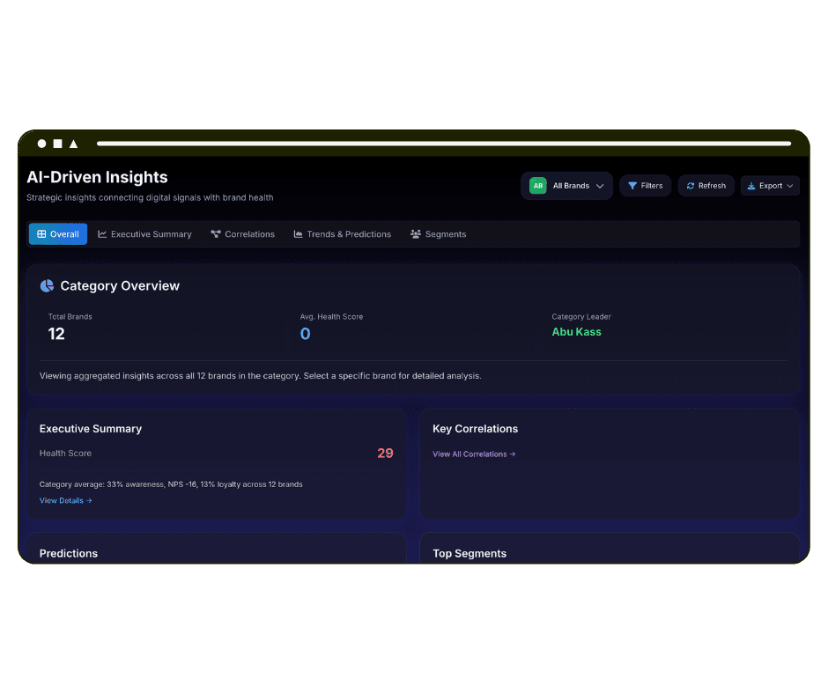Click the line chart Executive Summary icon
Viewport: 828px width, 694px height.
tap(102, 234)
